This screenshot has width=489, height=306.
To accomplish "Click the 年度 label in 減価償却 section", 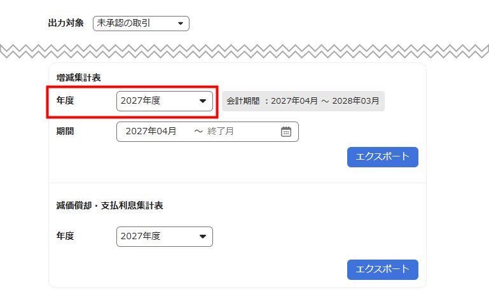I will coord(65,236).
